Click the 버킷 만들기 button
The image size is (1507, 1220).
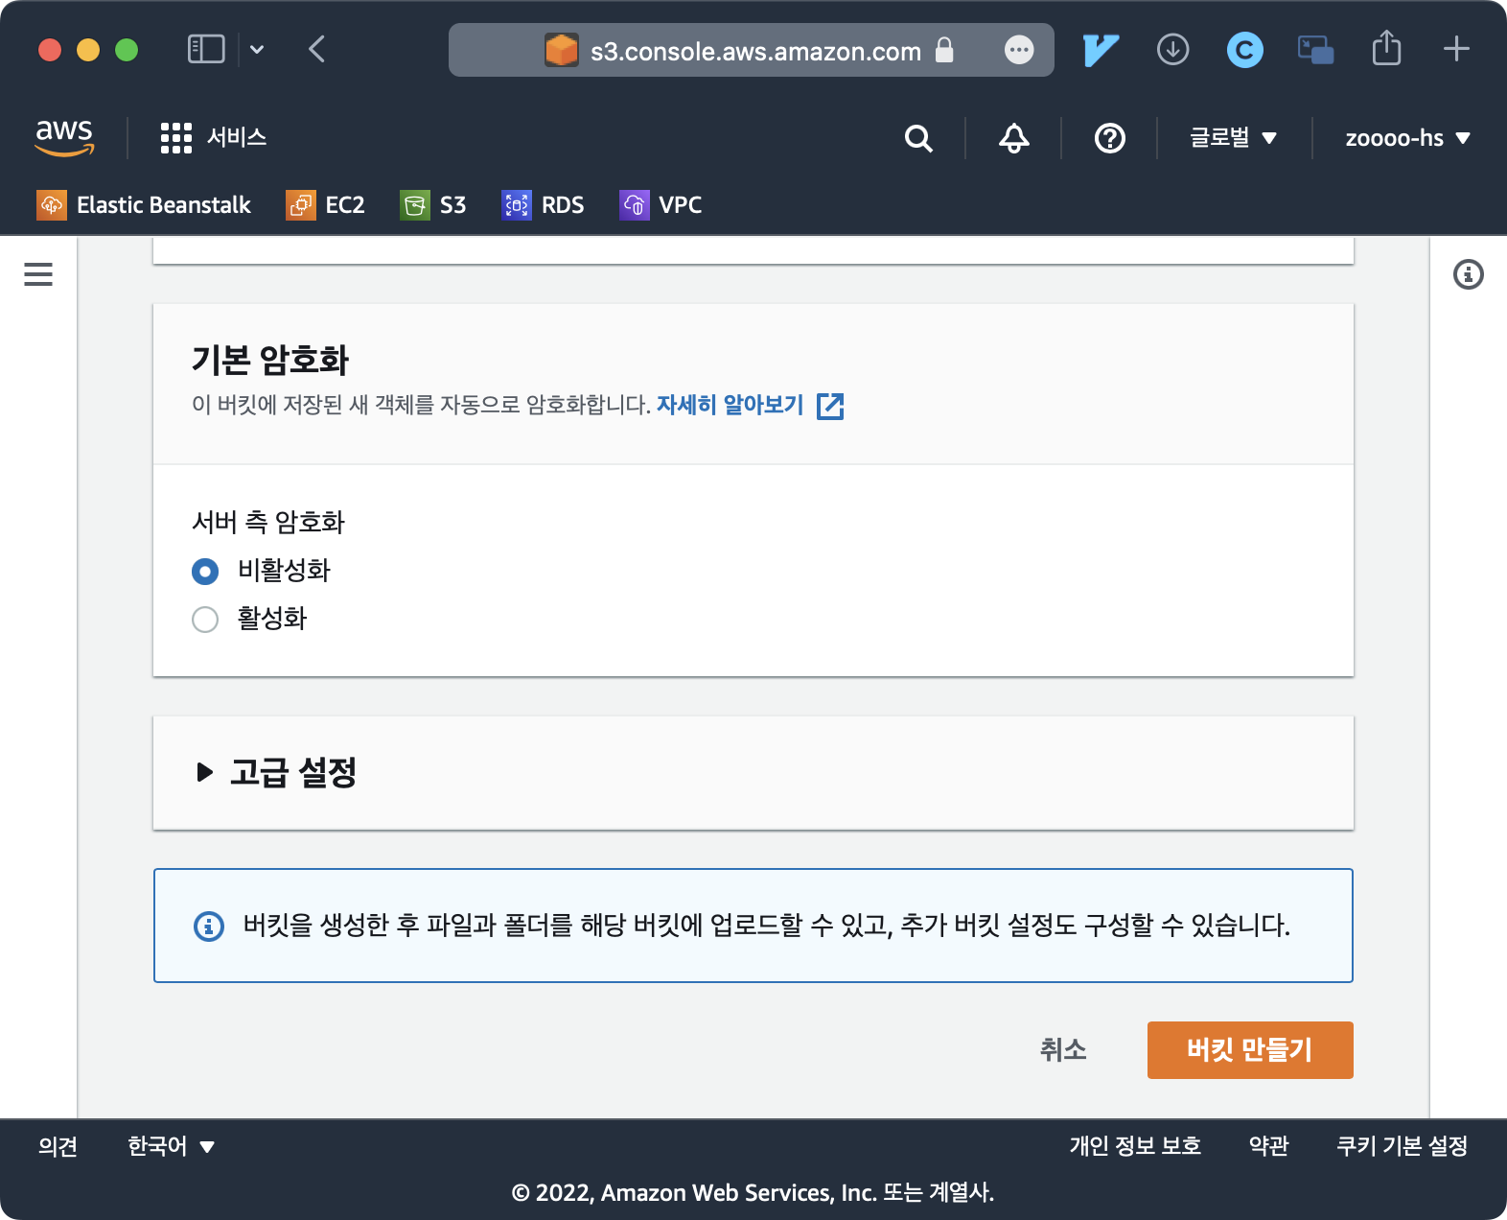coord(1250,1050)
